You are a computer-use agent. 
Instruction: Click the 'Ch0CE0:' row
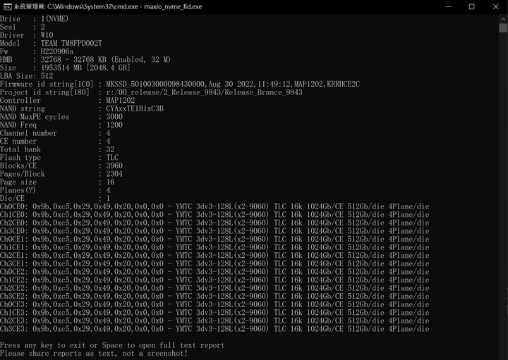click(214, 206)
